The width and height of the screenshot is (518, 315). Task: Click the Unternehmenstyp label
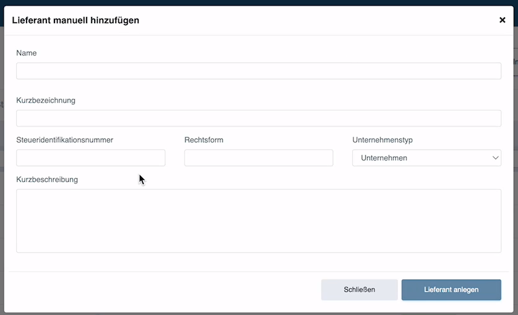tap(382, 140)
